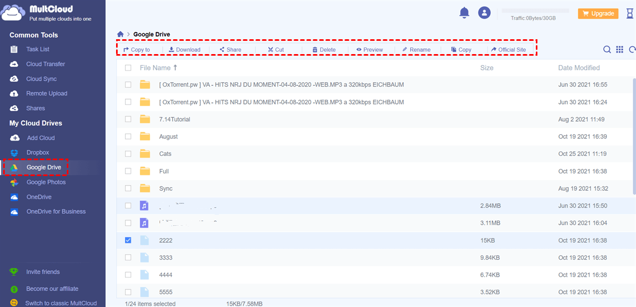Toggle select-all checkbox in header
The height and width of the screenshot is (307, 636).
[x=128, y=68]
